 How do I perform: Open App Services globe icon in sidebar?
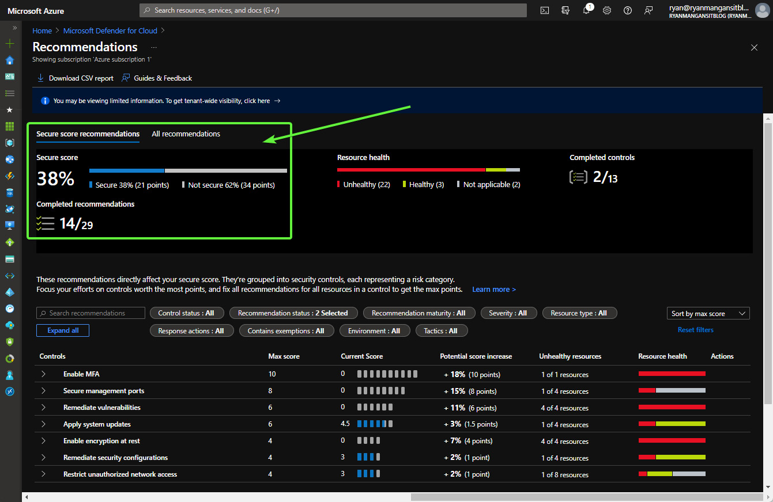click(x=9, y=159)
